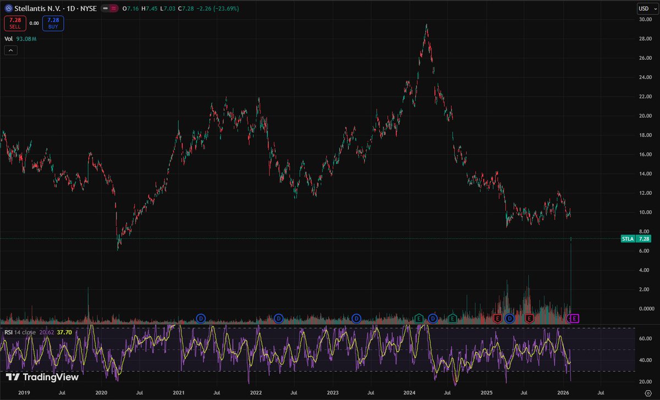Click the 60.00 RSI scale label
660x400 pixels.
click(x=645, y=339)
